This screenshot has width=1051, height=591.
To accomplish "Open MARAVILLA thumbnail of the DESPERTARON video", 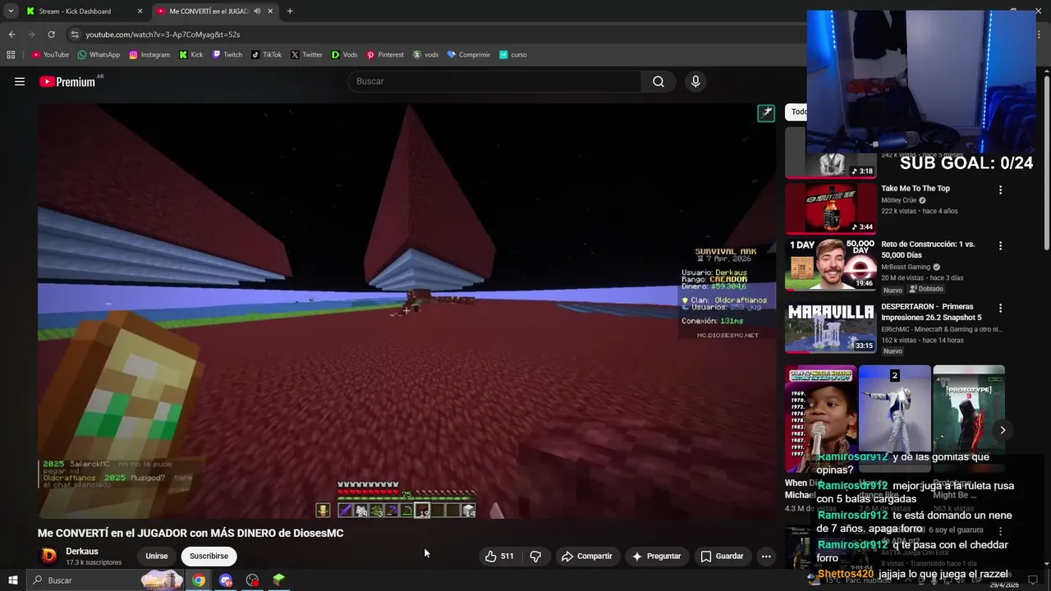I will click(x=830, y=327).
